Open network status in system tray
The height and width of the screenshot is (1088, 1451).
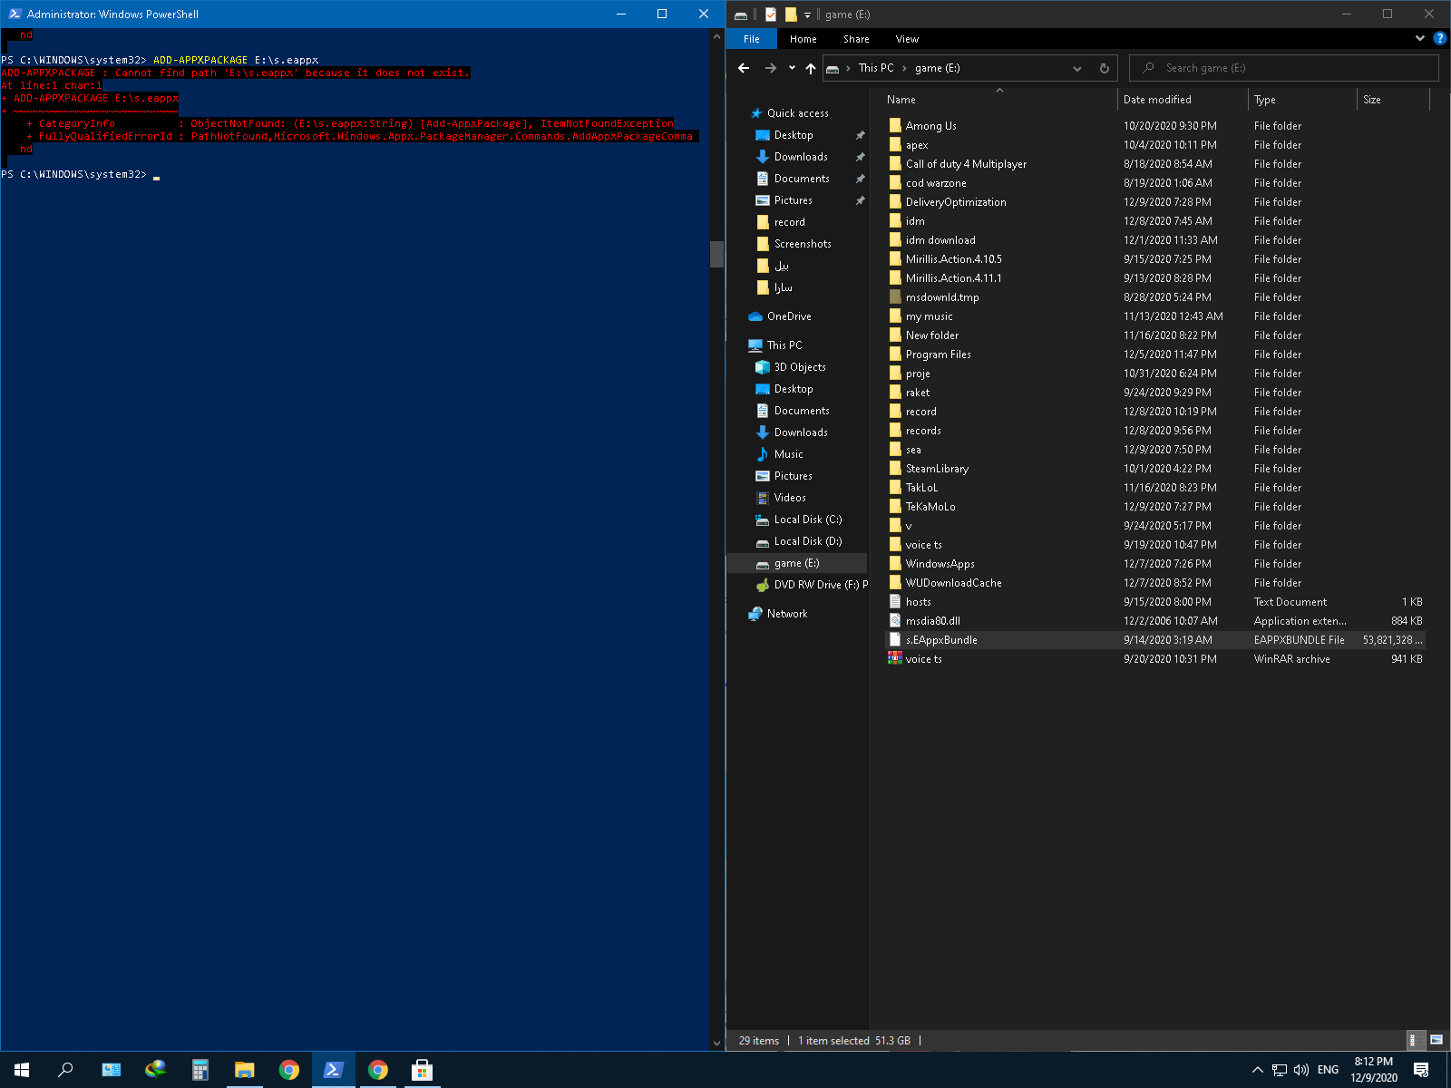(x=1280, y=1070)
